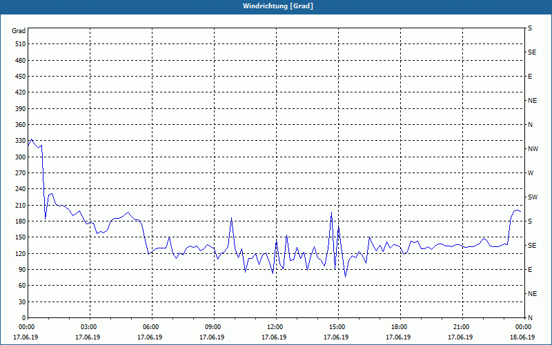Click the 240 degree axis label
Screen dimensions: 552x345
(x=21, y=189)
